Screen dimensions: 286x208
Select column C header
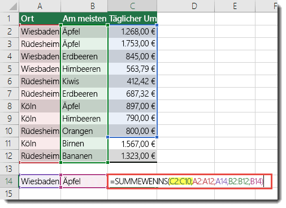point(132,6)
